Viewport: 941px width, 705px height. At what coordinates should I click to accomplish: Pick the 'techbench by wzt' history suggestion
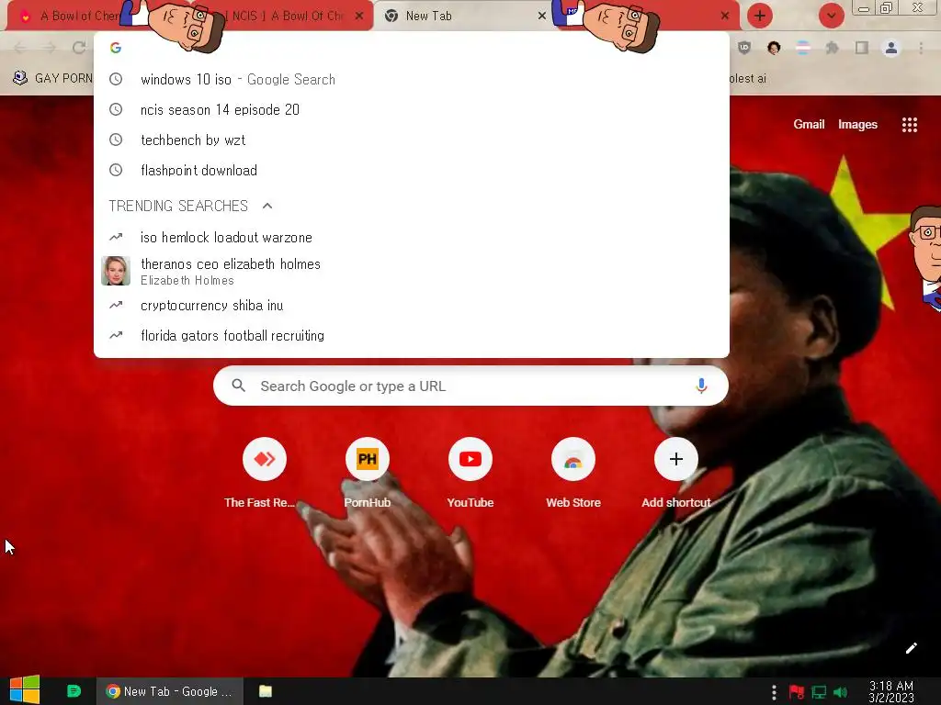point(411,140)
